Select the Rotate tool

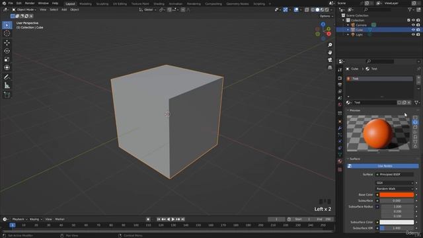[7, 51]
